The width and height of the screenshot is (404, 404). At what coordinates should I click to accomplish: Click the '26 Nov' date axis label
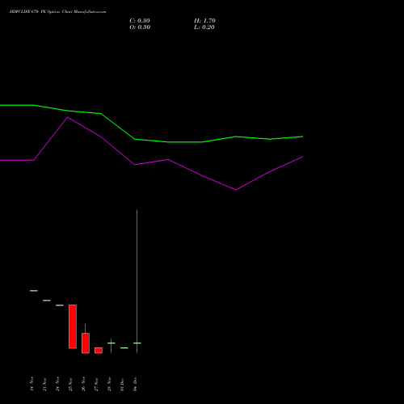coord(83,384)
